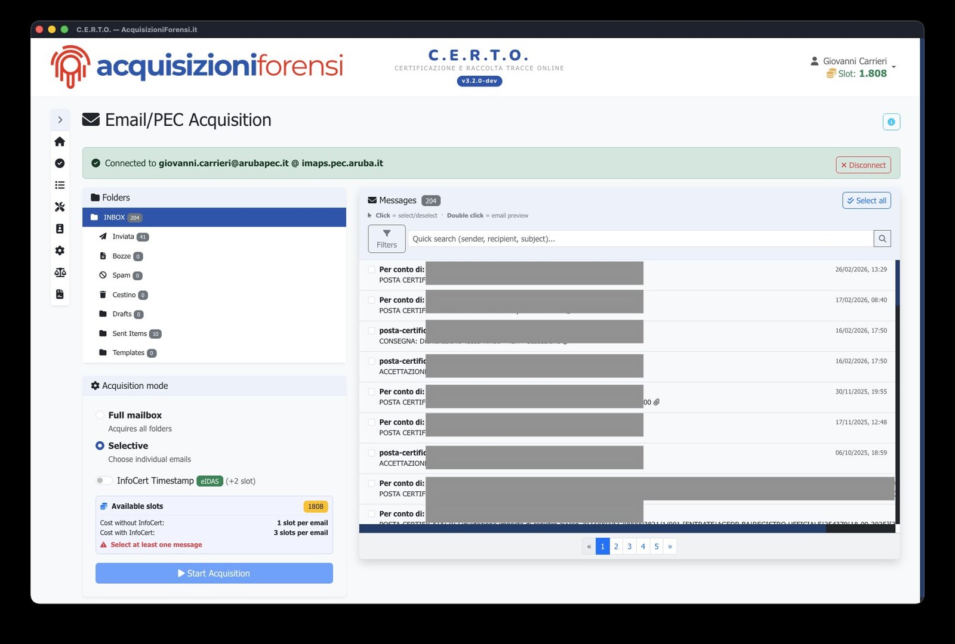Click the eIDAS badge
The height and width of the screenshot is (644, 955).
pyautogui.click(x=210, y=481)
